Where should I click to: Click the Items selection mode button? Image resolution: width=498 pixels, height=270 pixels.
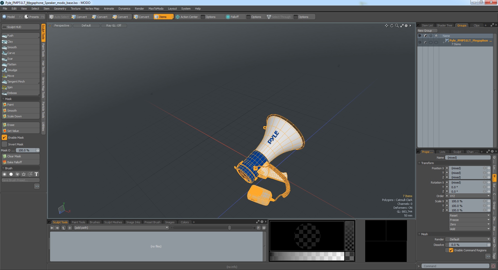click(163, 17)
